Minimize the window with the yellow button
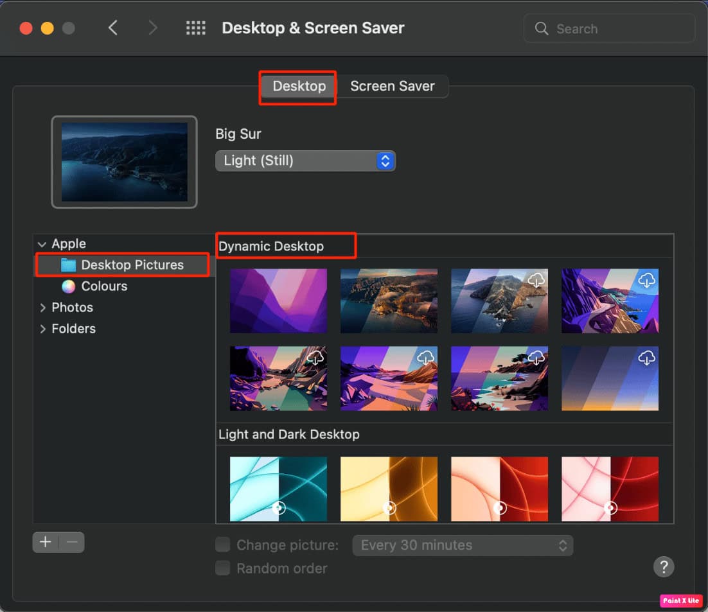Image resolution: width=708 pixels, height=612 pixels. pos(48,28)
